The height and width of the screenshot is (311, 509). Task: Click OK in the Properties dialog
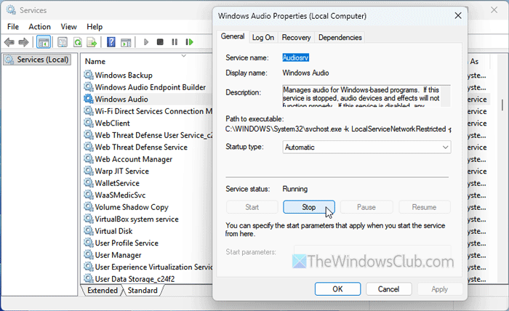[x=337, y=289]
